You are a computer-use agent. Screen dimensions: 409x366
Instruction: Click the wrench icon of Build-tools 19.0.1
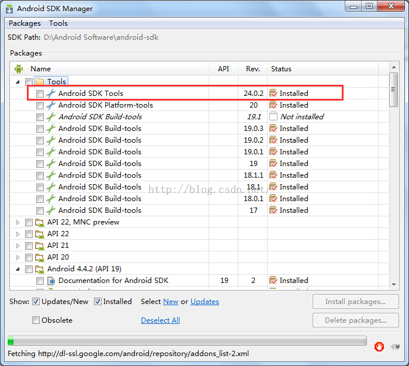[x=51, y=152]
